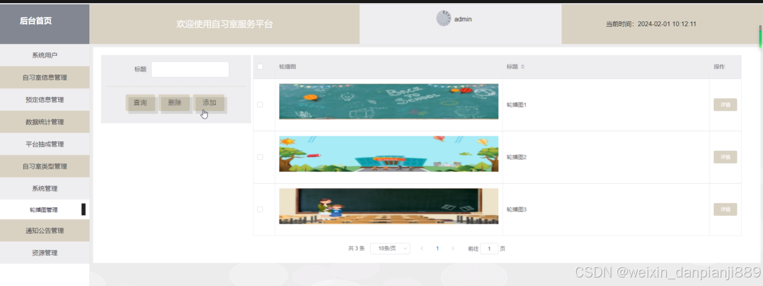
Task: Check the box for 轮播图3 row
Action: 261,209
